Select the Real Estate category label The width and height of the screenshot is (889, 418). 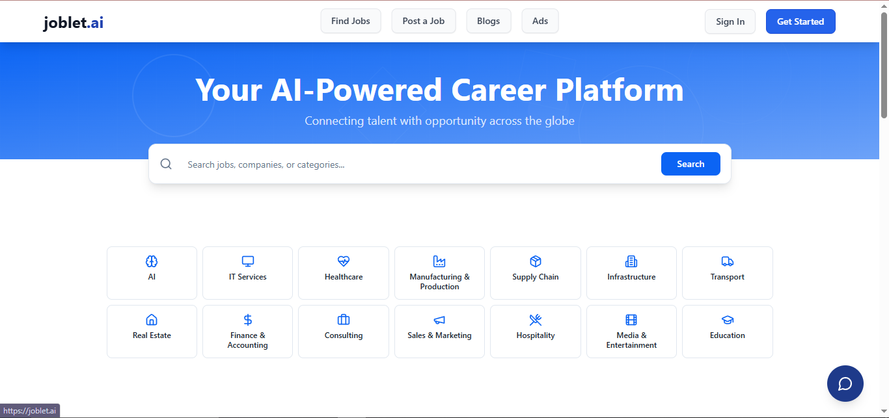coord(152,335)
